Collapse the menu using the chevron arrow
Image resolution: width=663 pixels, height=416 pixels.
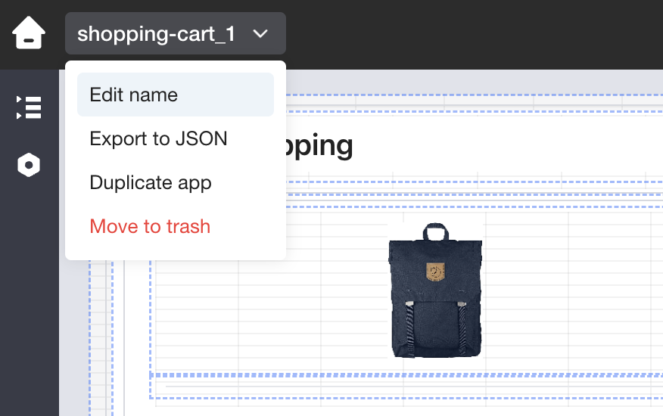click(260, 34)
